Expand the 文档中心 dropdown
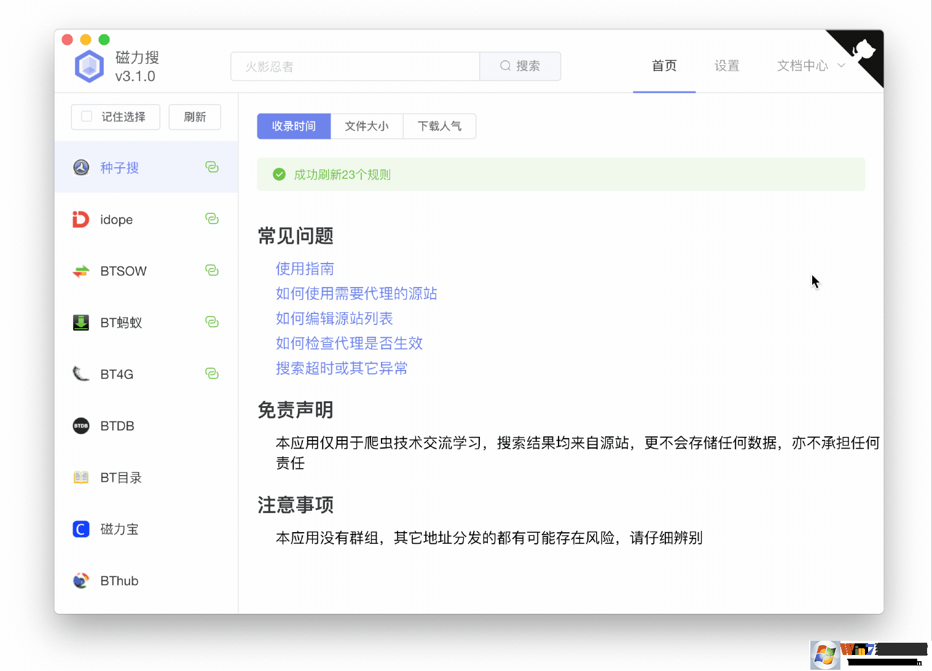Viewport: 932px width, 671px height. tap(810, 66)
